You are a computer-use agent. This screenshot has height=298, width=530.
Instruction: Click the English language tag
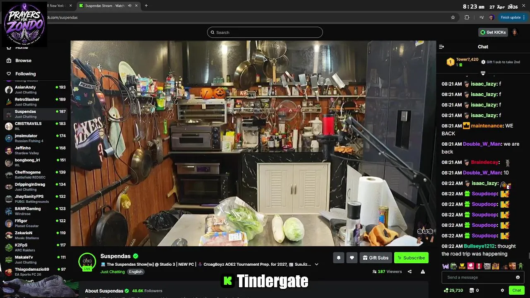[135, 272]
